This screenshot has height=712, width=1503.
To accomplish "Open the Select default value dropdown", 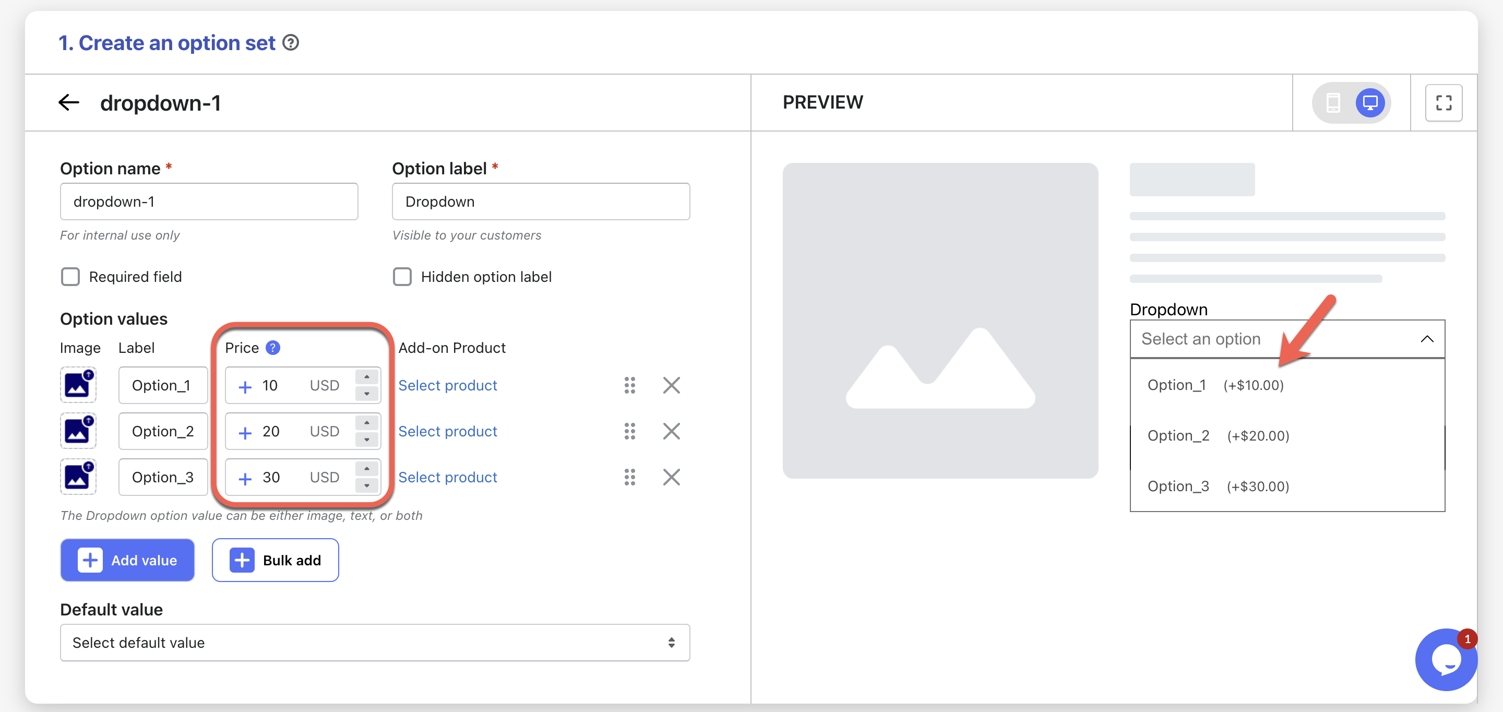I will click(375, 643).
